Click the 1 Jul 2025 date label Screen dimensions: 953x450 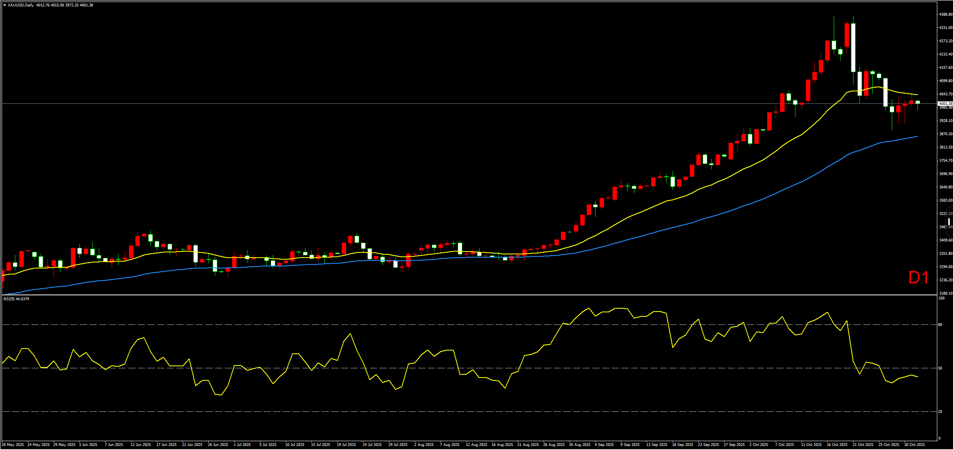pos(242,445)
